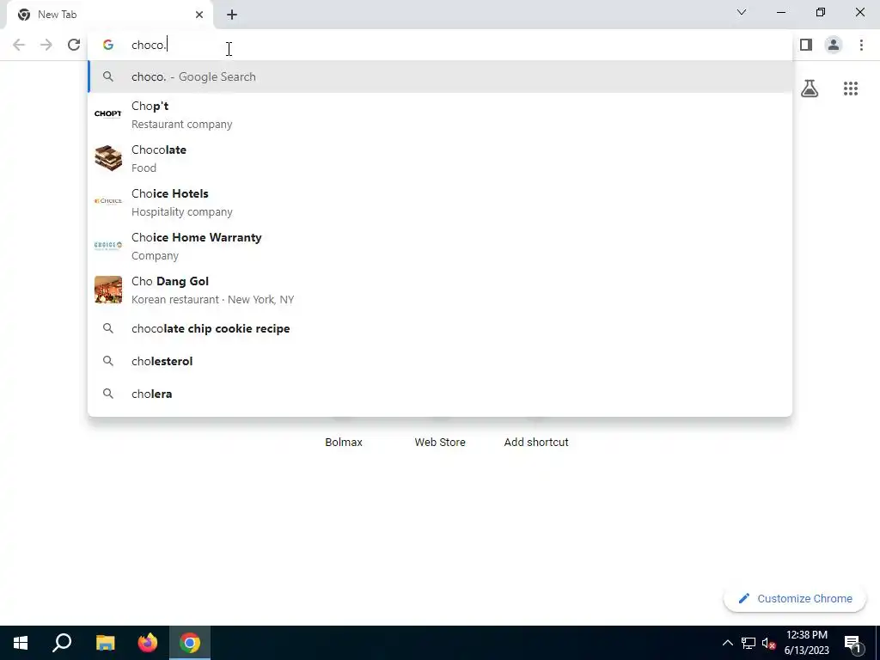Click the Choice Home Warranty logo thumbnail
This screenshot has height=660, width=880.
pos(107,245)
